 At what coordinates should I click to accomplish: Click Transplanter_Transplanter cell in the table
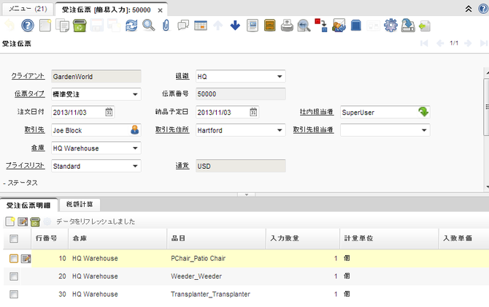click(210, 294)
